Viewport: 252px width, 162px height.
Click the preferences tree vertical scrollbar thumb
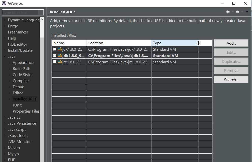coord(42,99)
